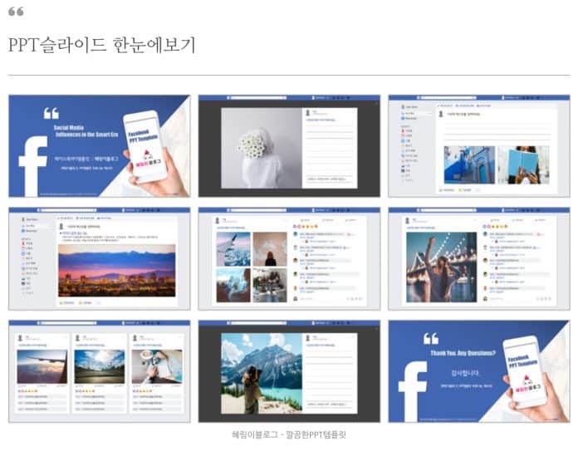Open the mountain lake photographer slide thumbnail
This screenshot has width=578, height=451.
[289, 371]
